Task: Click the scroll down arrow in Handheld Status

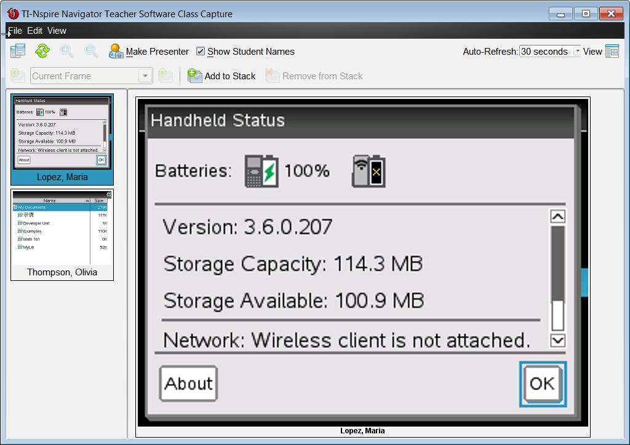Action: tap(557, 341)
